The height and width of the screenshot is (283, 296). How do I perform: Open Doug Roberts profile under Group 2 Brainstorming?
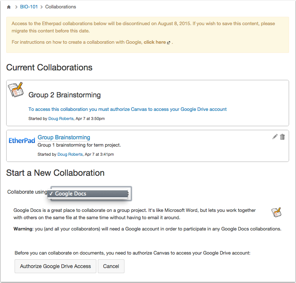tap(61, 119)
